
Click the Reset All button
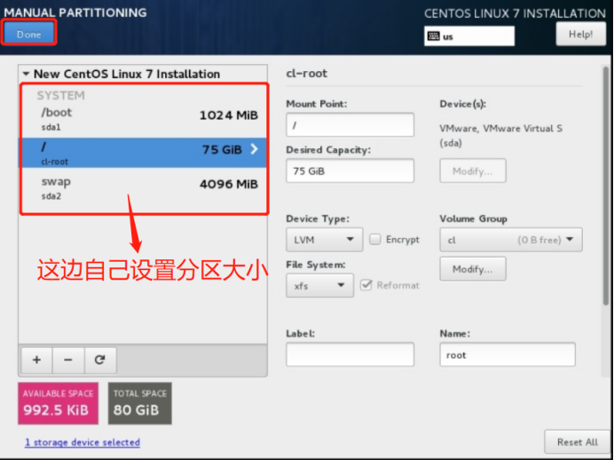578,442
